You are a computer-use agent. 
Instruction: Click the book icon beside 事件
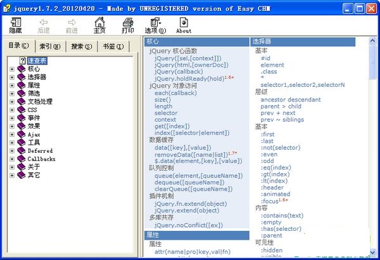[22, 118]
